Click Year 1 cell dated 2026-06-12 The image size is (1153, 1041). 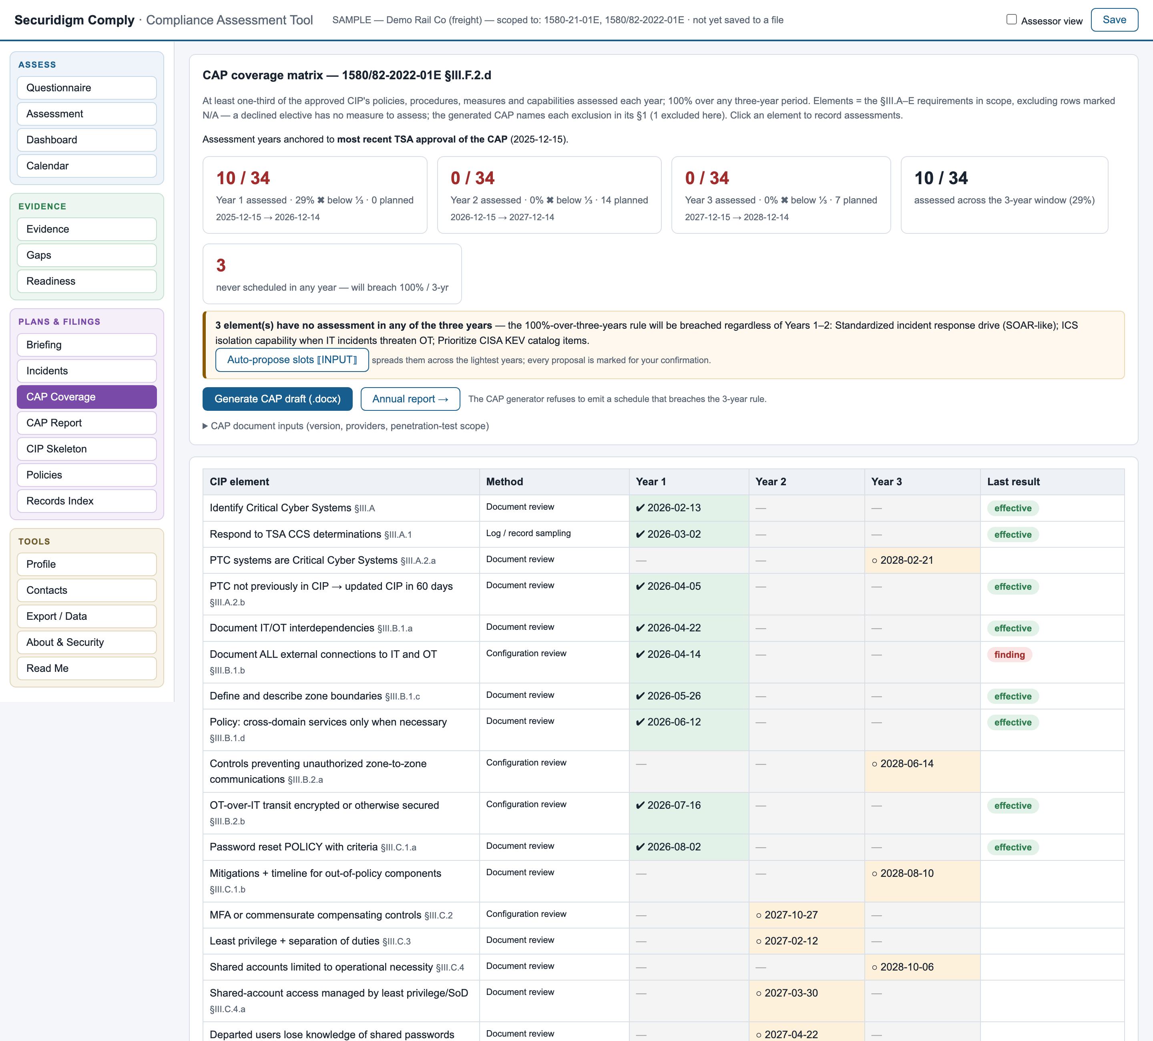click(689, 730)
